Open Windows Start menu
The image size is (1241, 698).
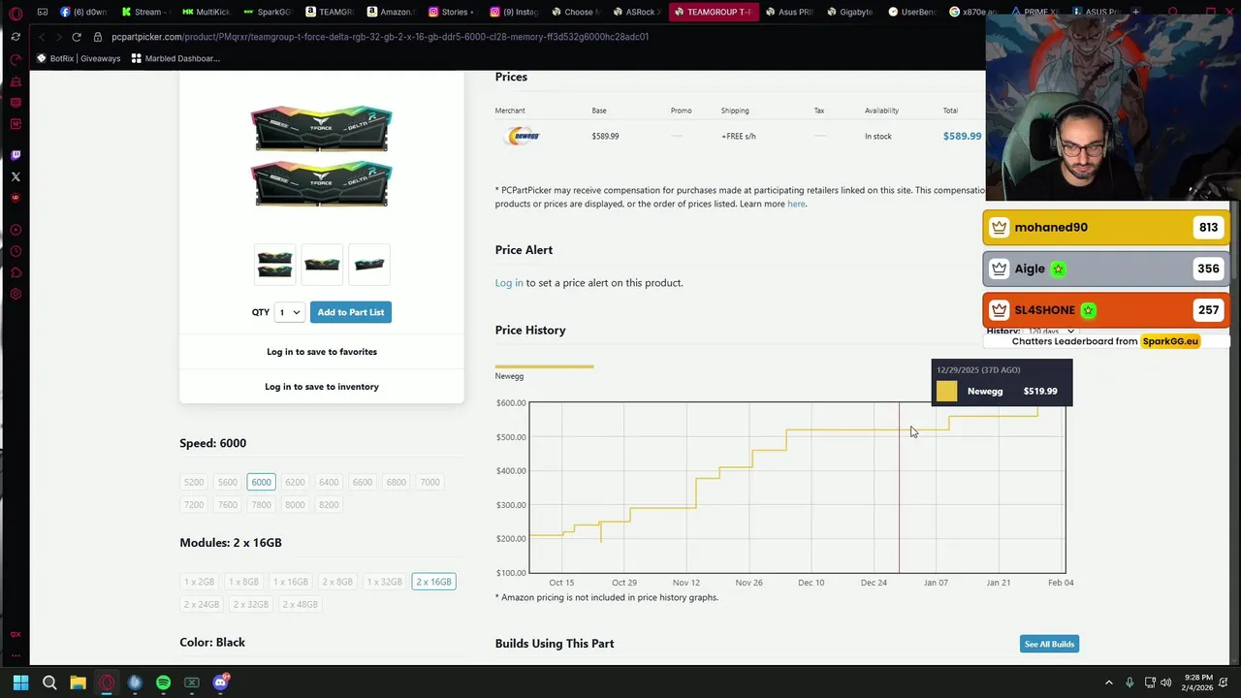(x=20, y=682)
